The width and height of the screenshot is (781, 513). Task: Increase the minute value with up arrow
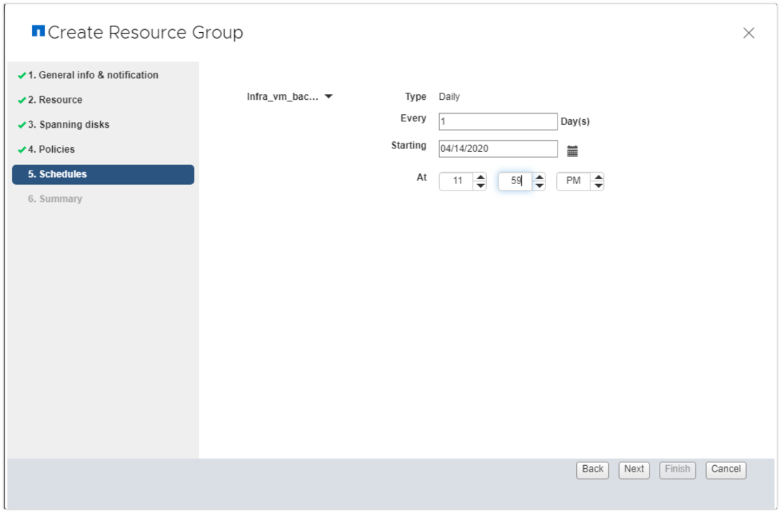[x=539, y=177]
